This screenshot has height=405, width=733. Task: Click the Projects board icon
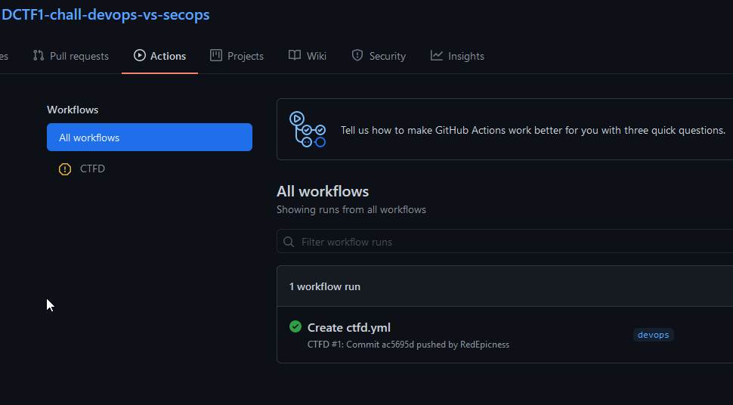point(216,55)
